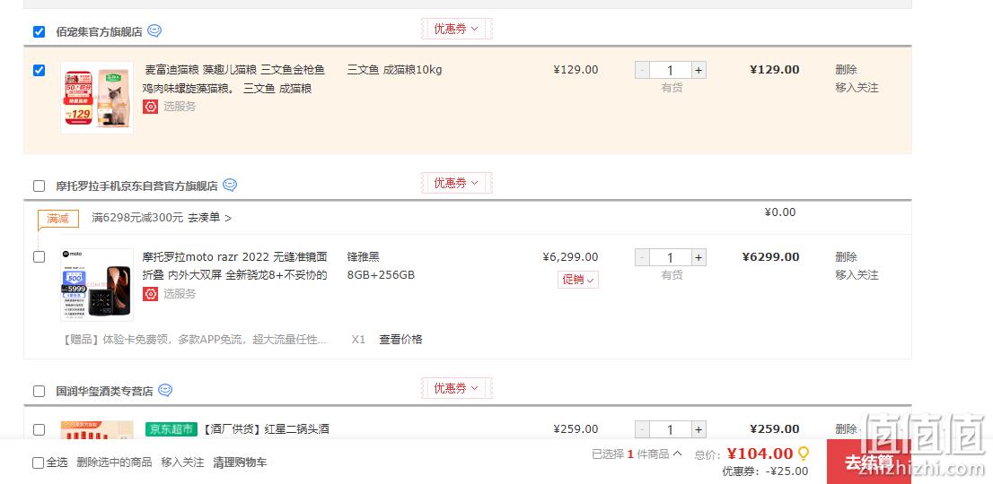The width and height of the screenshot is (993, 484).
Task: Decrease quantity of 麦富迪猫粮
Action: tap(643, 70)
